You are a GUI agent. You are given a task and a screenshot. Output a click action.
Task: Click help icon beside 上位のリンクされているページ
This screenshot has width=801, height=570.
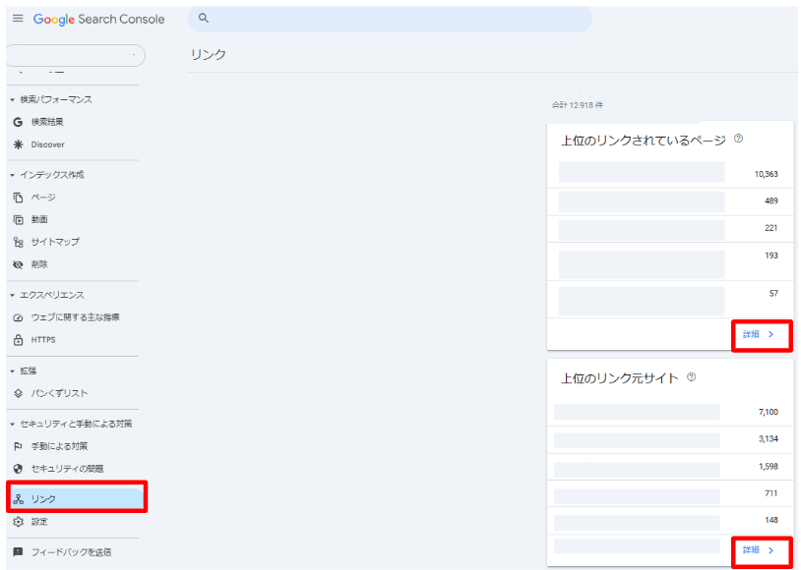pos(738,140)
